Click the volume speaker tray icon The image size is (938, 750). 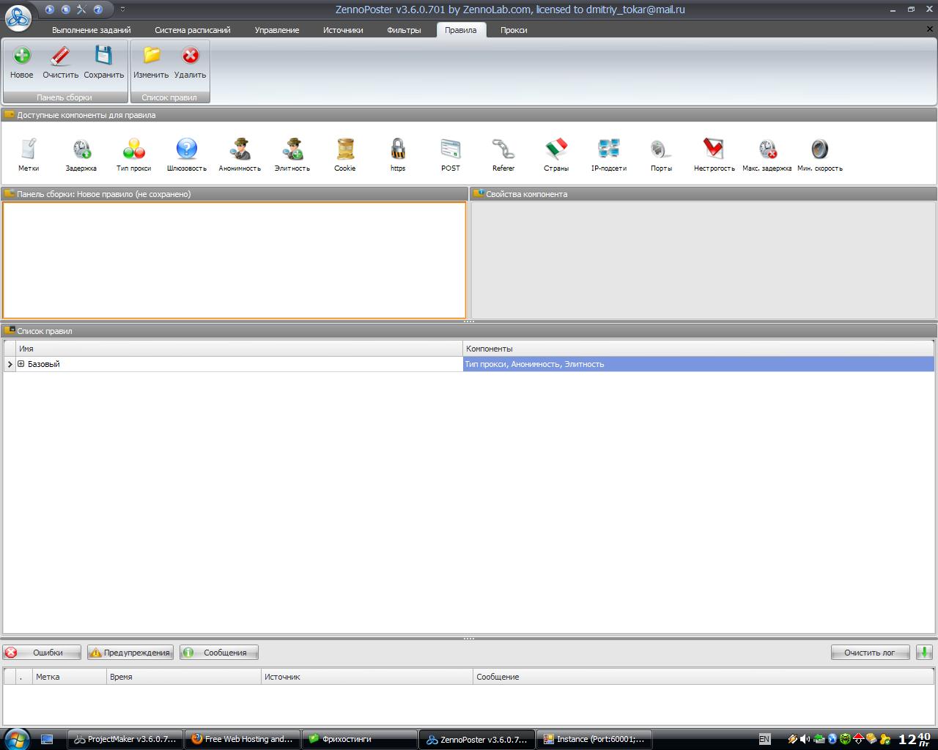tap(805, 739)
